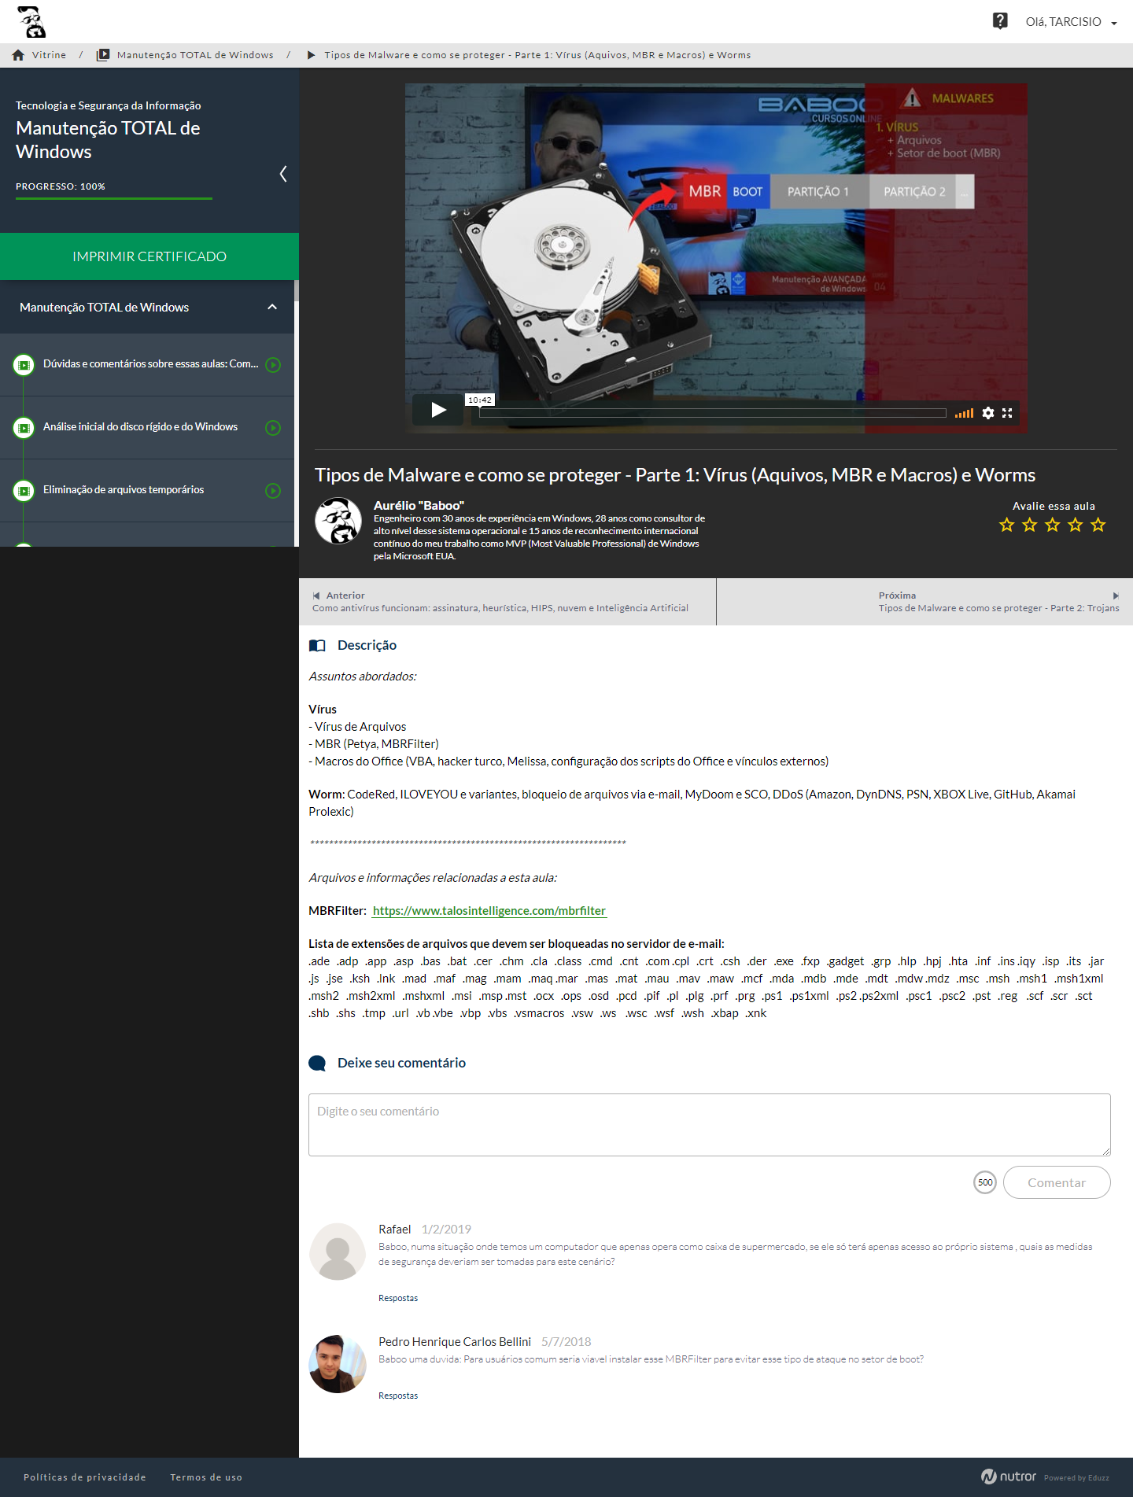
Task: Open video settings gear
Action: click(988, 413)
